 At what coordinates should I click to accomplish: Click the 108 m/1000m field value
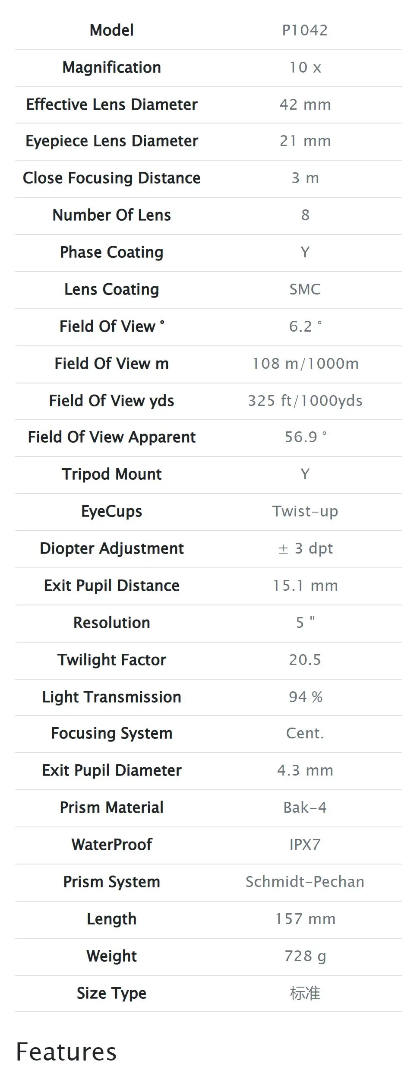coord(305,364)
